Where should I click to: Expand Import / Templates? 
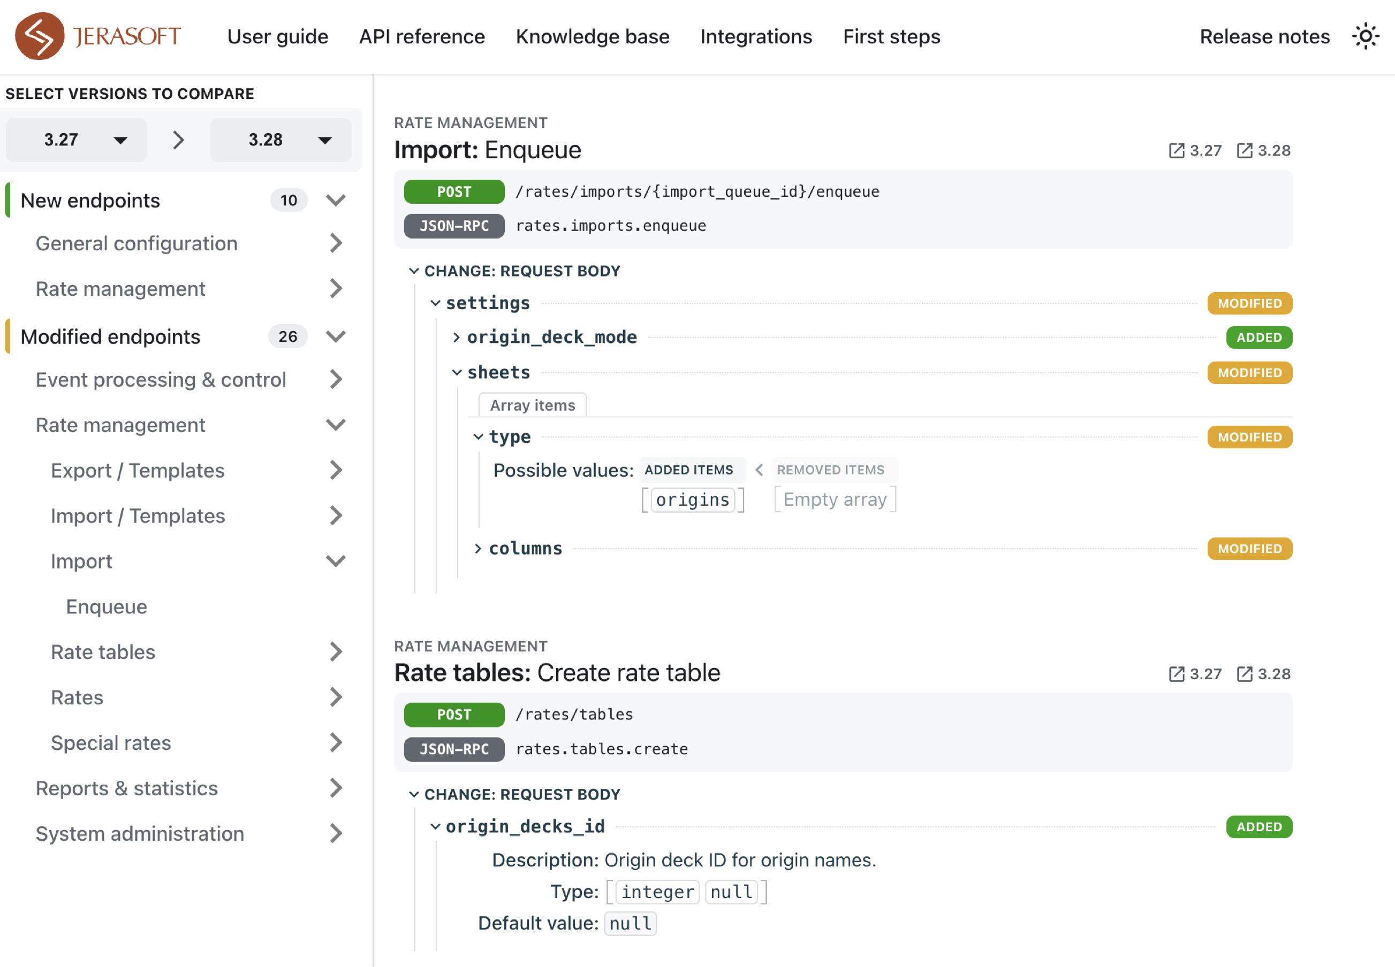click(336, 516)
